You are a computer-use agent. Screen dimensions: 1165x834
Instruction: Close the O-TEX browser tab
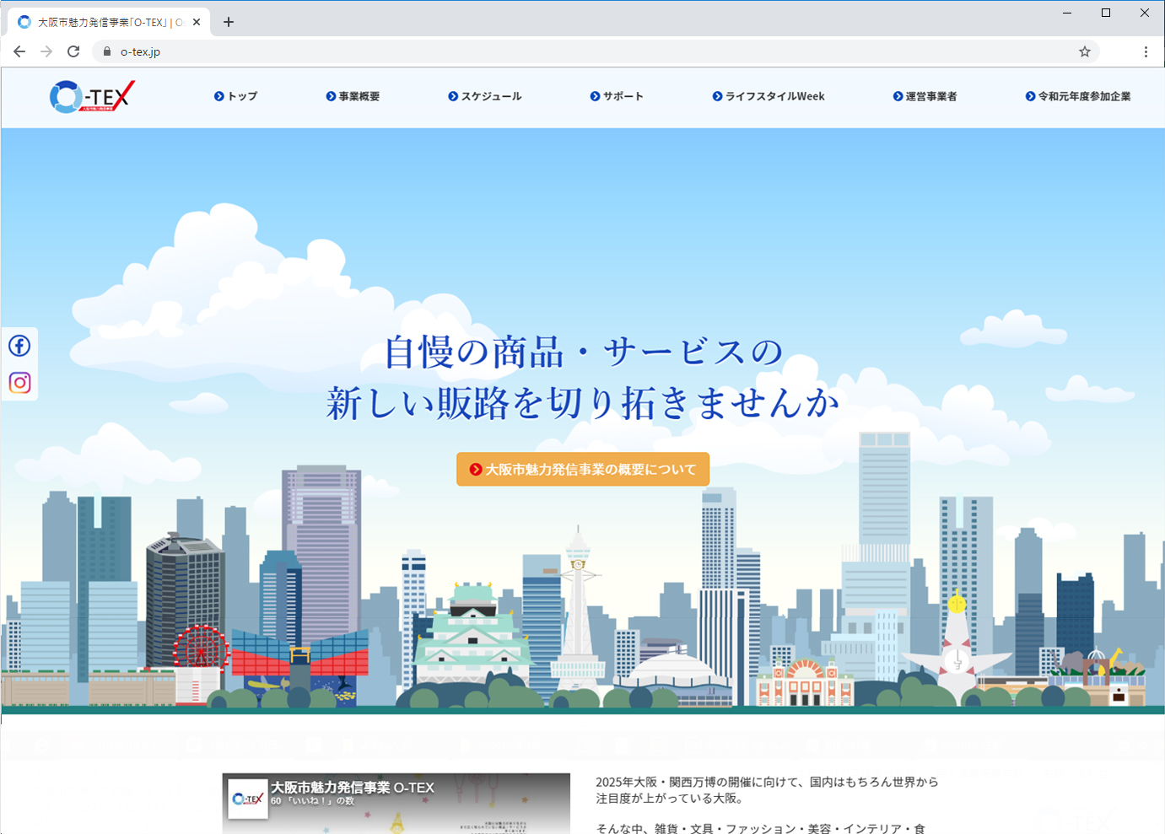click(x=197, y=22)
